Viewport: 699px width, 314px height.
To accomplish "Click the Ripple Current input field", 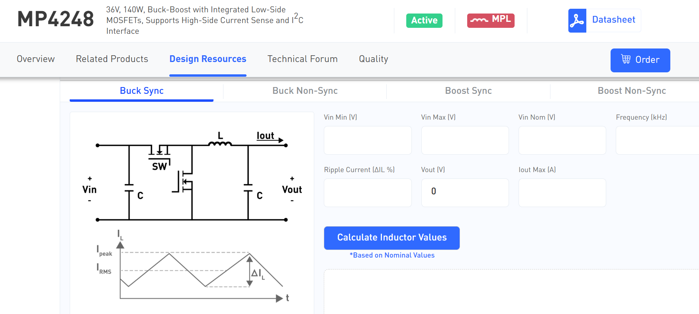I will [x=368, y=193].
